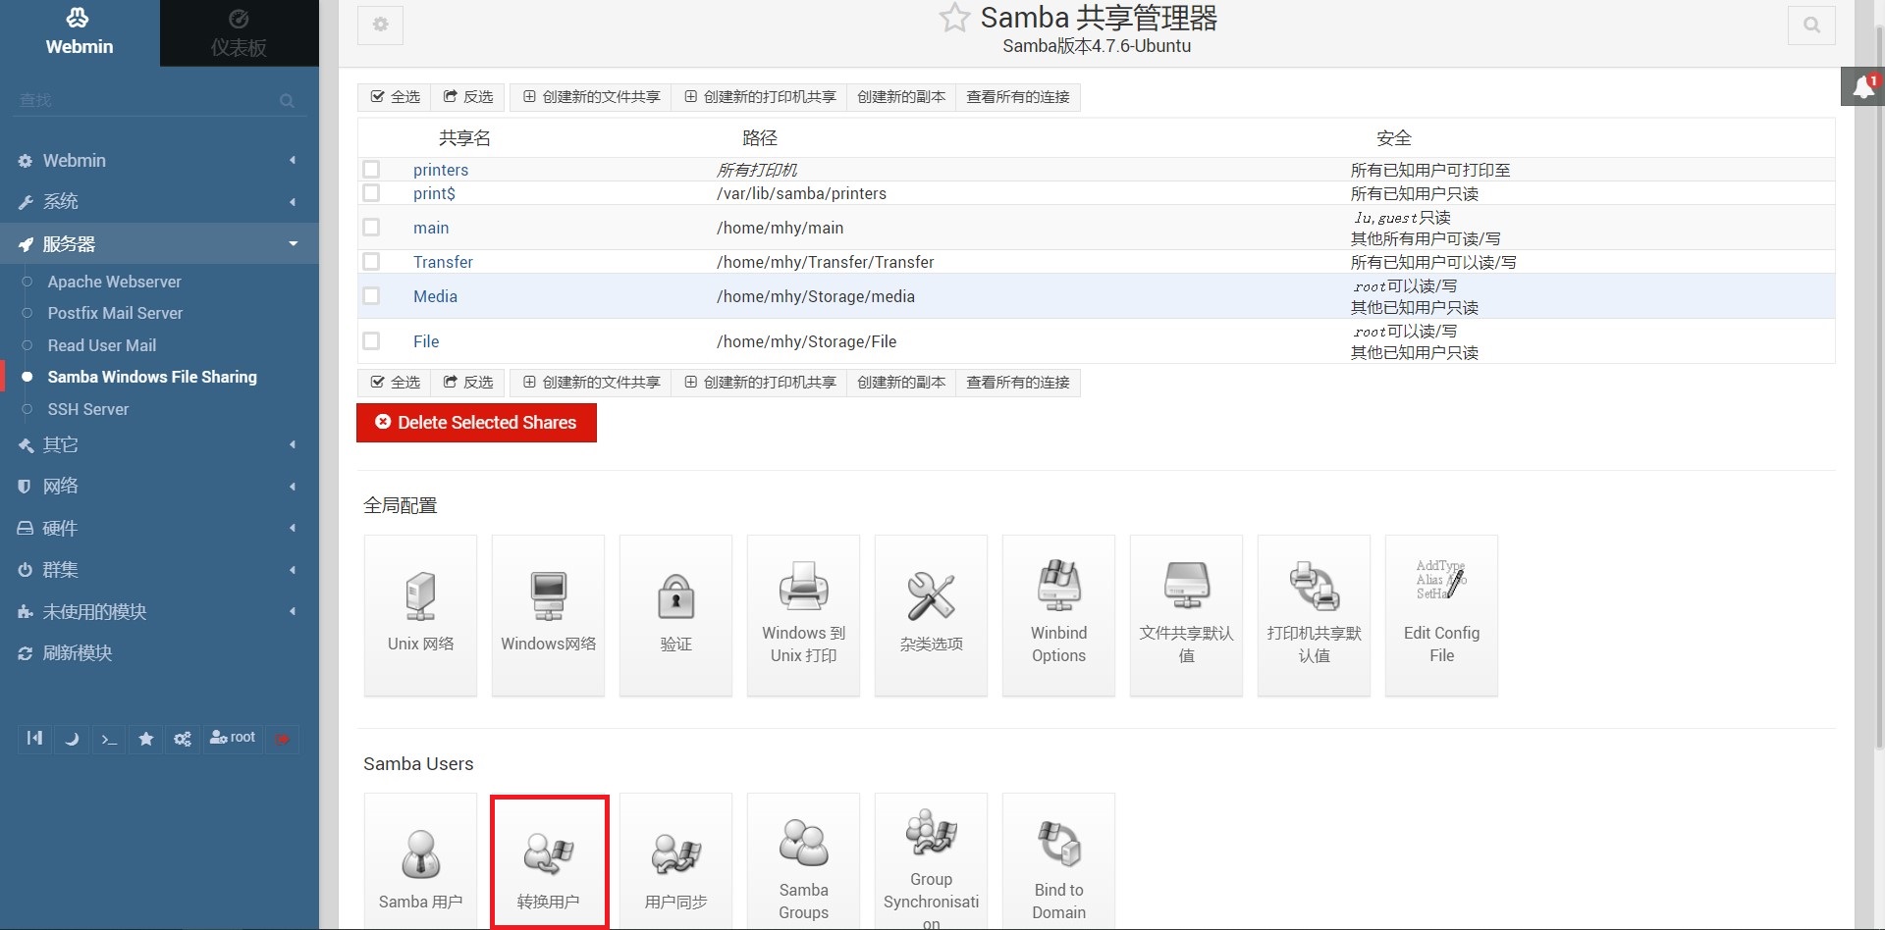1885x930 pixels.
Task: Open the Media share link
Action: click(x=435, y=296)
